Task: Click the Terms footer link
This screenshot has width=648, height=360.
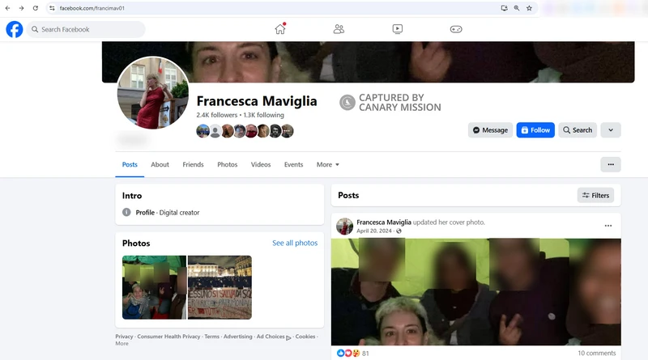Action: [x=212, y=337]
